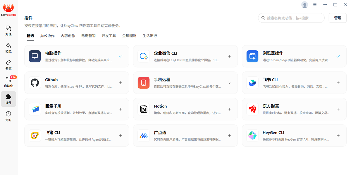Open the Notion plugin title
This screenshot has width=351, height=175.
point(160,106)
